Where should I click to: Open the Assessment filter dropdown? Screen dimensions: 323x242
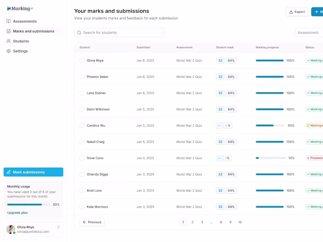[309, 33]
